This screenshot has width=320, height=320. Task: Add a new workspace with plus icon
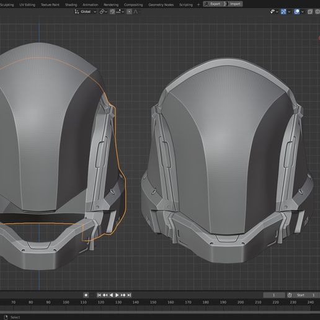click(x=198, y=4)
